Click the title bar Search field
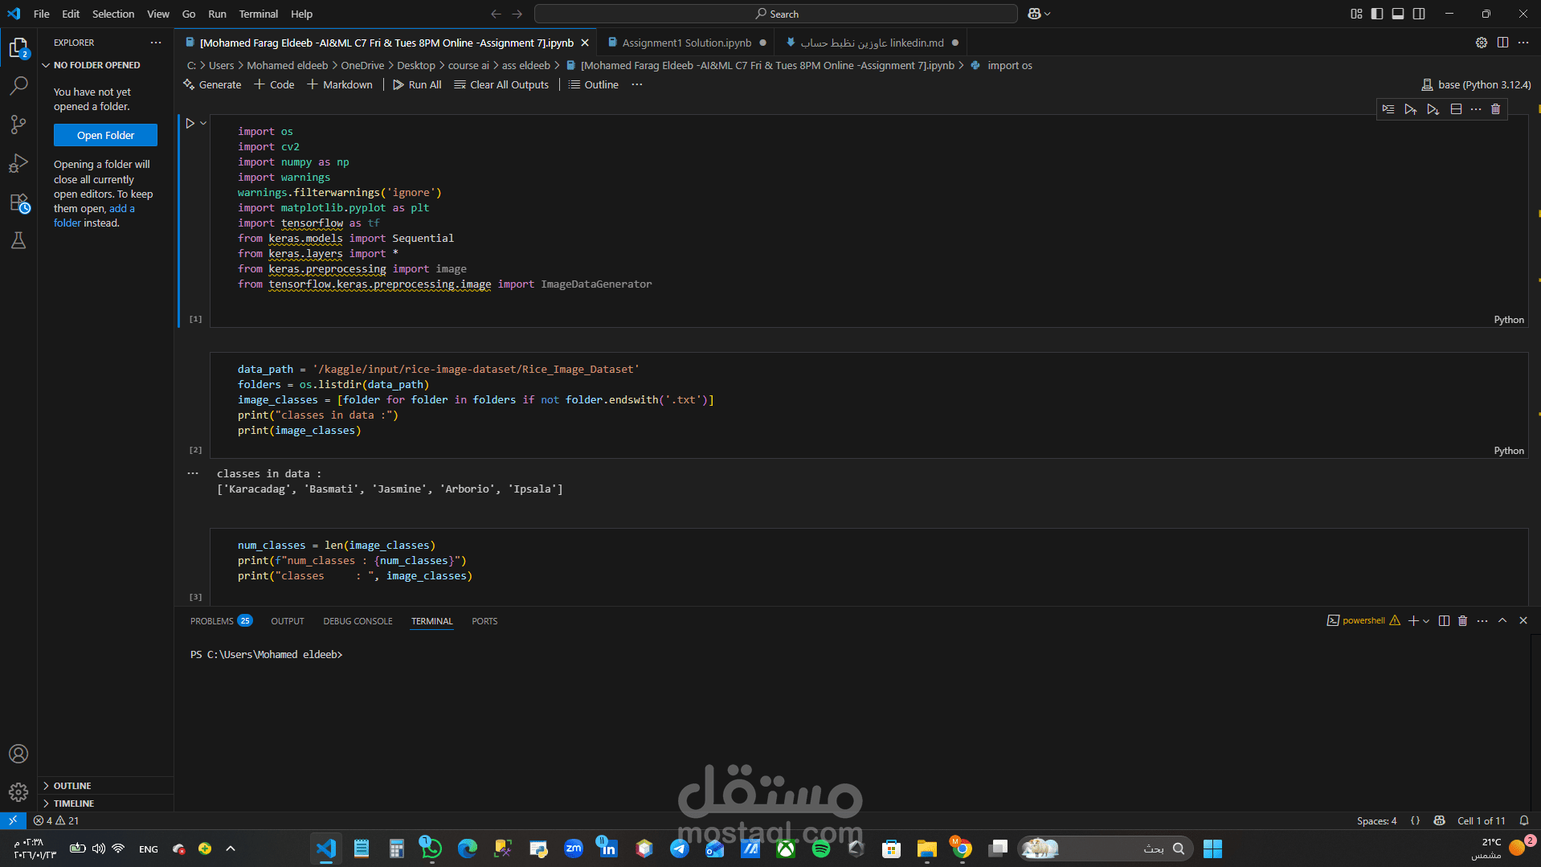This screenshot has width=1541, height=867. pyautogui.click(x=776, y=14)
